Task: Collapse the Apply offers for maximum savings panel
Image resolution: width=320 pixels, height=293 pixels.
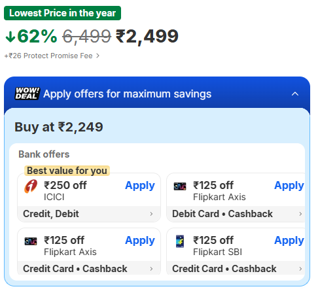Action: (295, 94)
